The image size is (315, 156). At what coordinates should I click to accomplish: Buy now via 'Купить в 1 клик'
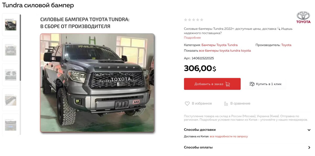pos(265,84)
